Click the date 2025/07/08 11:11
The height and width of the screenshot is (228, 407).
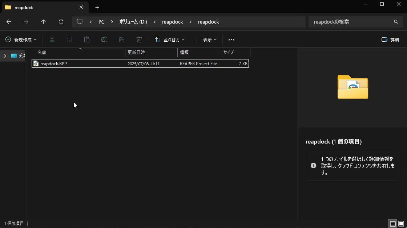coord(143,64)
